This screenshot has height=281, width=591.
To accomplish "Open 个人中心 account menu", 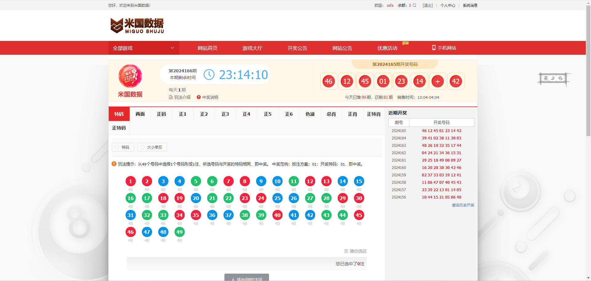I will [x=448, y=6].
